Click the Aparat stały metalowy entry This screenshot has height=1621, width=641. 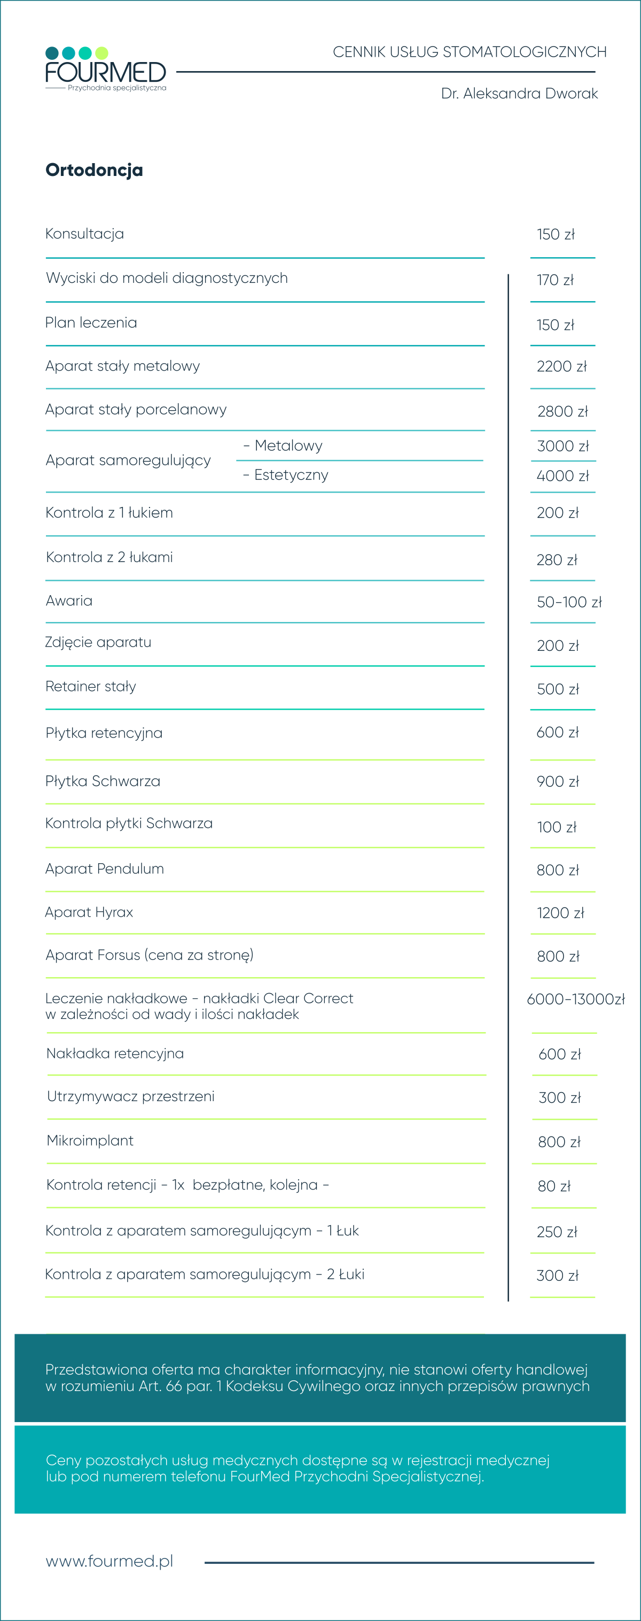[x=122, y=366]
